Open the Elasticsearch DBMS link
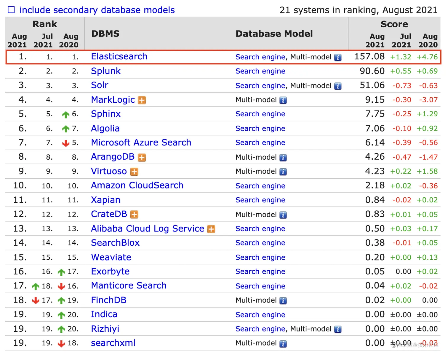The image size is (448, 357). (119, 56)
